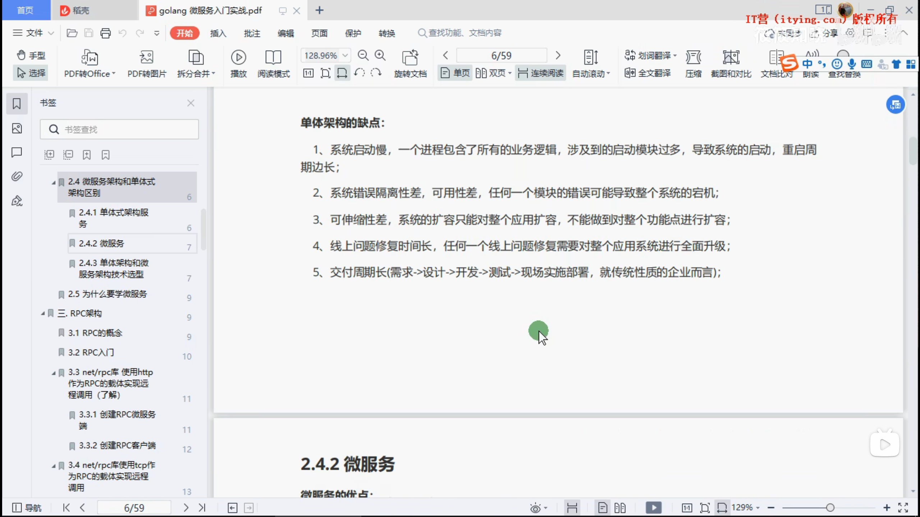Expand all bookmarks

click(x=49, y=155)
